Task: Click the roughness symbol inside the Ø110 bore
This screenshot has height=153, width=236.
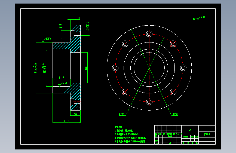Action: [63, 84]
